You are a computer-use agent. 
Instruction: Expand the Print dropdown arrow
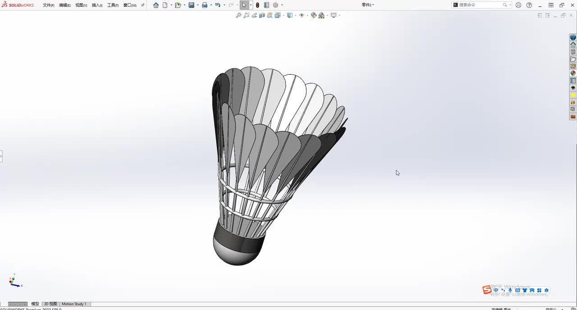click(211, 5)
